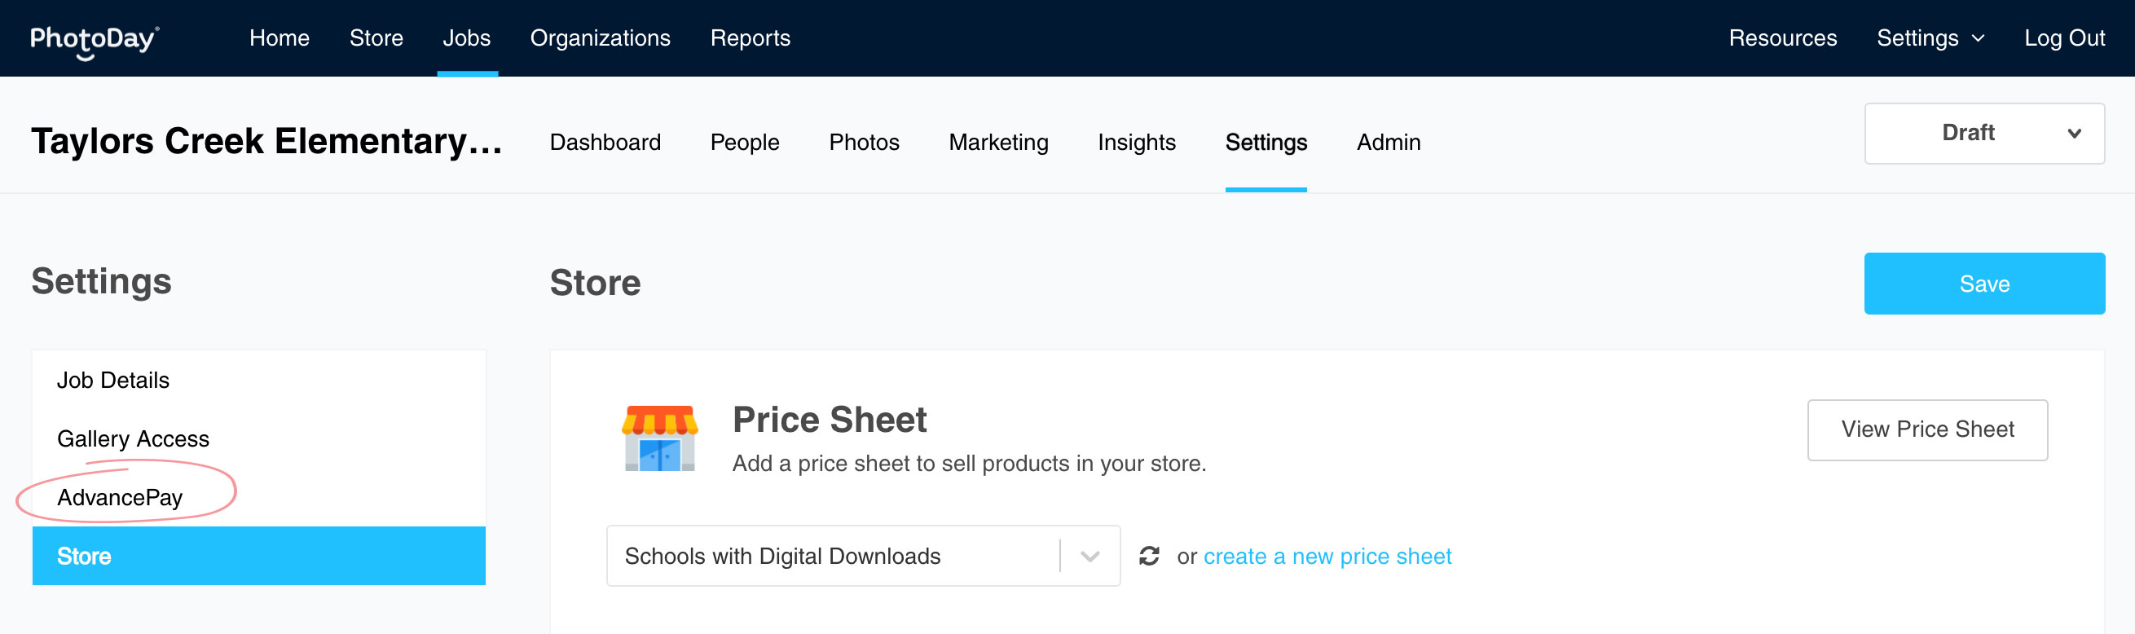
Task: Switch to the Insights tab
Action: point(1136,143)
